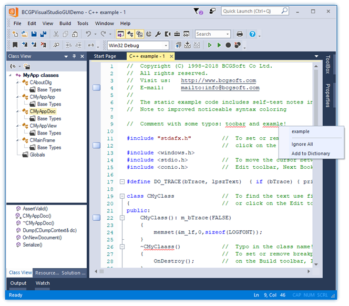Click the Cut scissors icon
Screen dimensions: 349x306
[56, 34]
